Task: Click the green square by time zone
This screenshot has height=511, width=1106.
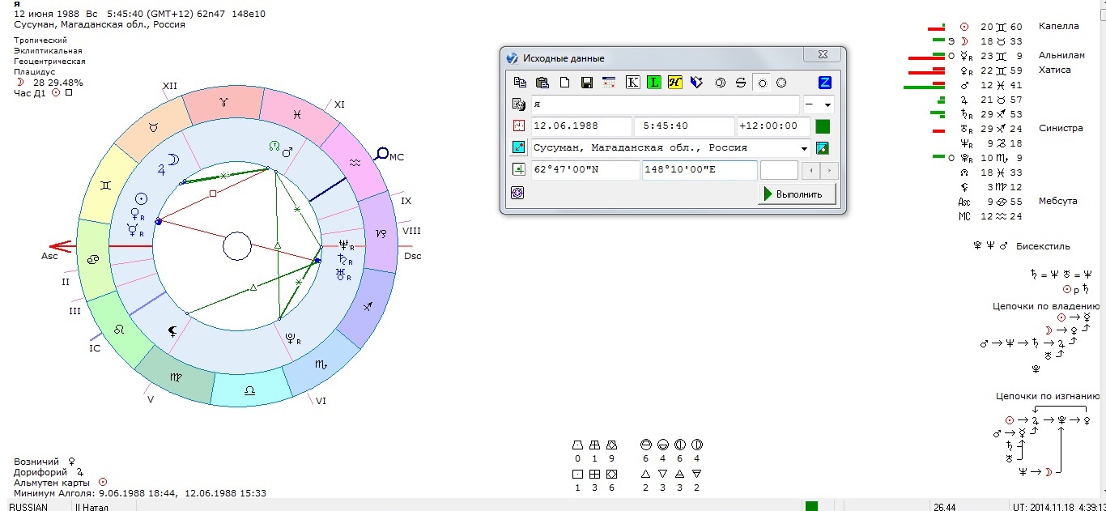Action: click(823, 126)
